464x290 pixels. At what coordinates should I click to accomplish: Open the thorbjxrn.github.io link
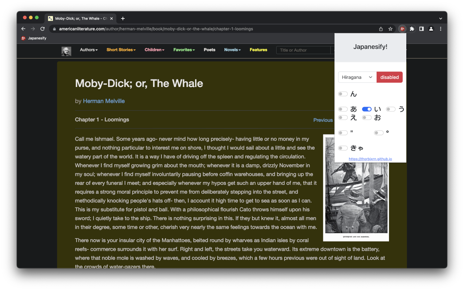pyautogui.click(x=370, y=159)
